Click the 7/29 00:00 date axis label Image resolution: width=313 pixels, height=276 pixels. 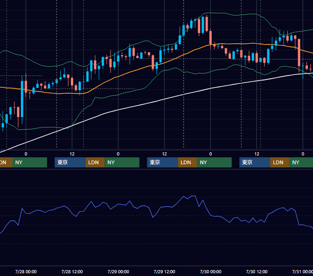(x=118, y=271)
